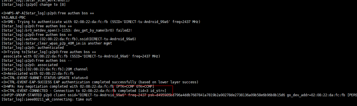Click the 'authen:(02:08:22:da:fc:fb)' log line

(69, 39)
